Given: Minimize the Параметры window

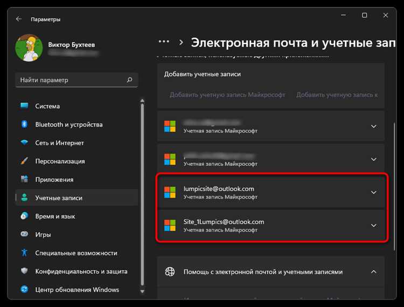Looking at the screenshot, I should point(344,15).
